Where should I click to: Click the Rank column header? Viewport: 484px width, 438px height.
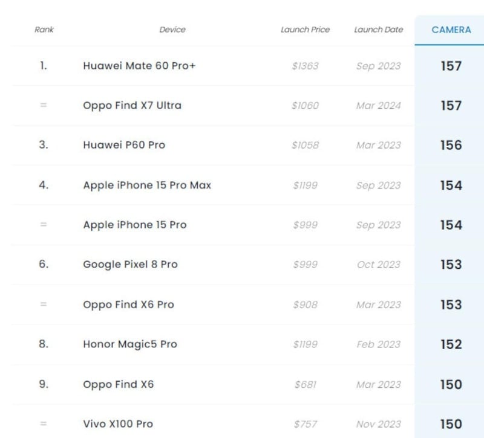coord(44,30)
